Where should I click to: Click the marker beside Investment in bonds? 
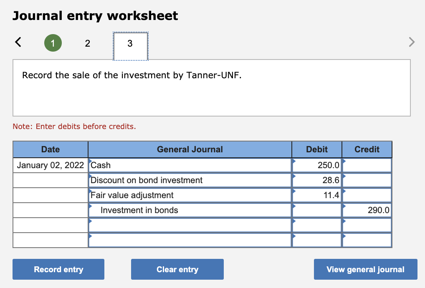tap(89, 207)
